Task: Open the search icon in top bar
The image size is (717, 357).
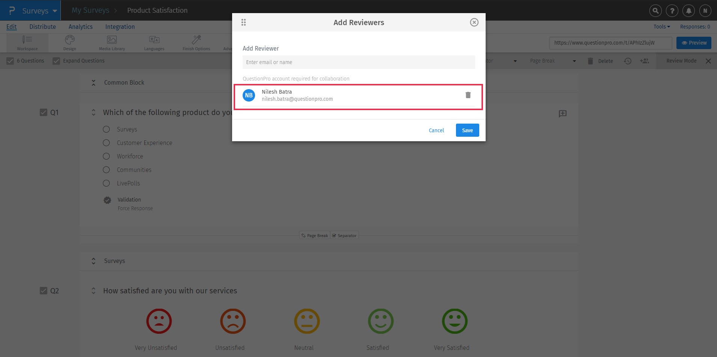Action: [655, 10]
